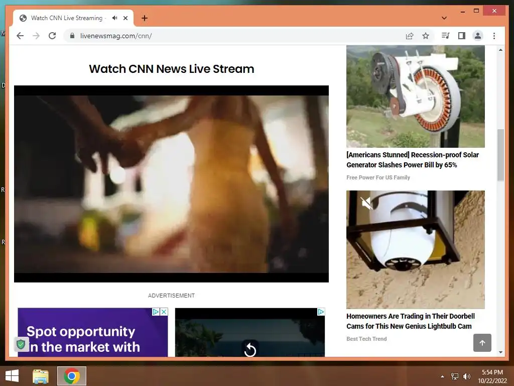The image size is (514, 386).
Task: Click Best Tech Trend source label
Action: point(366,339)
